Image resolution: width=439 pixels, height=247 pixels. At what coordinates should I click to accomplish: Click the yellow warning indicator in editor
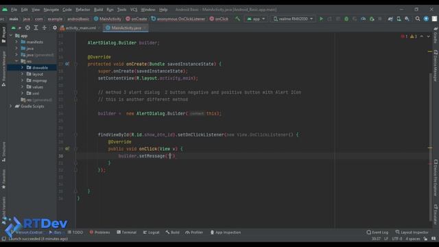[x=414, y=36]
